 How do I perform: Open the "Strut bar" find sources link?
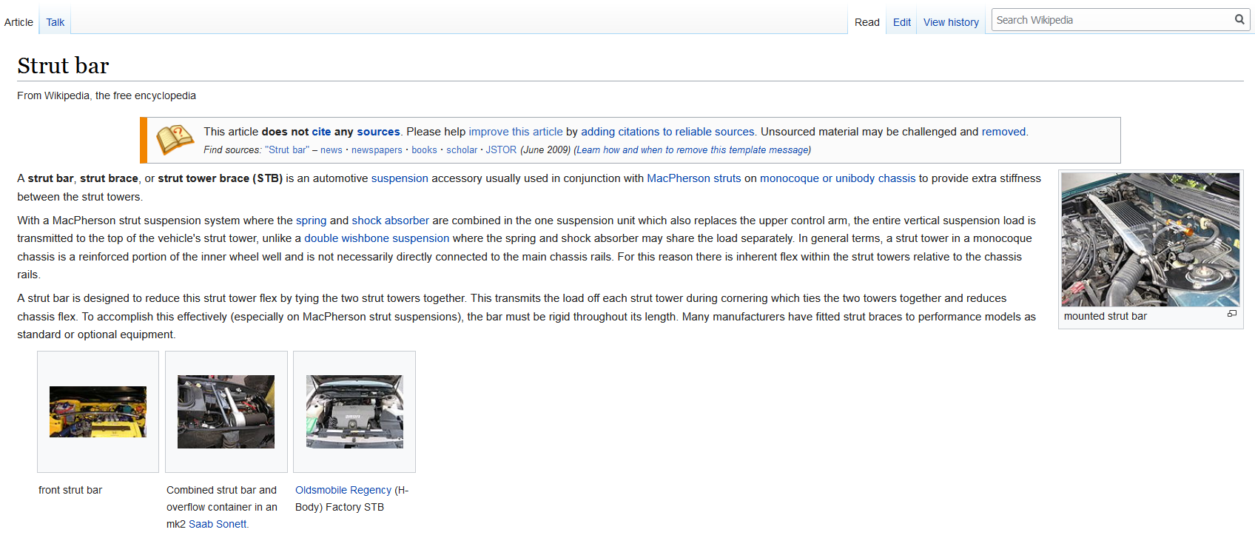pos(287,150)
